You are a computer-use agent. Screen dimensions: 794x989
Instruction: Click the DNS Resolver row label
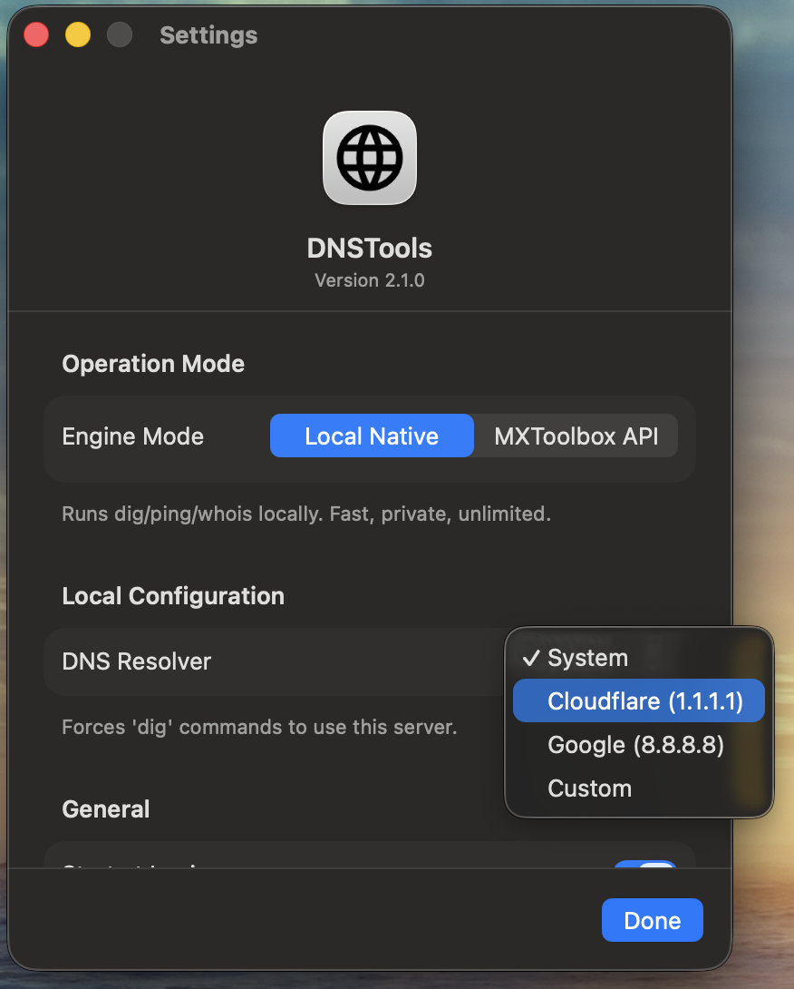(x=136, y=661)
